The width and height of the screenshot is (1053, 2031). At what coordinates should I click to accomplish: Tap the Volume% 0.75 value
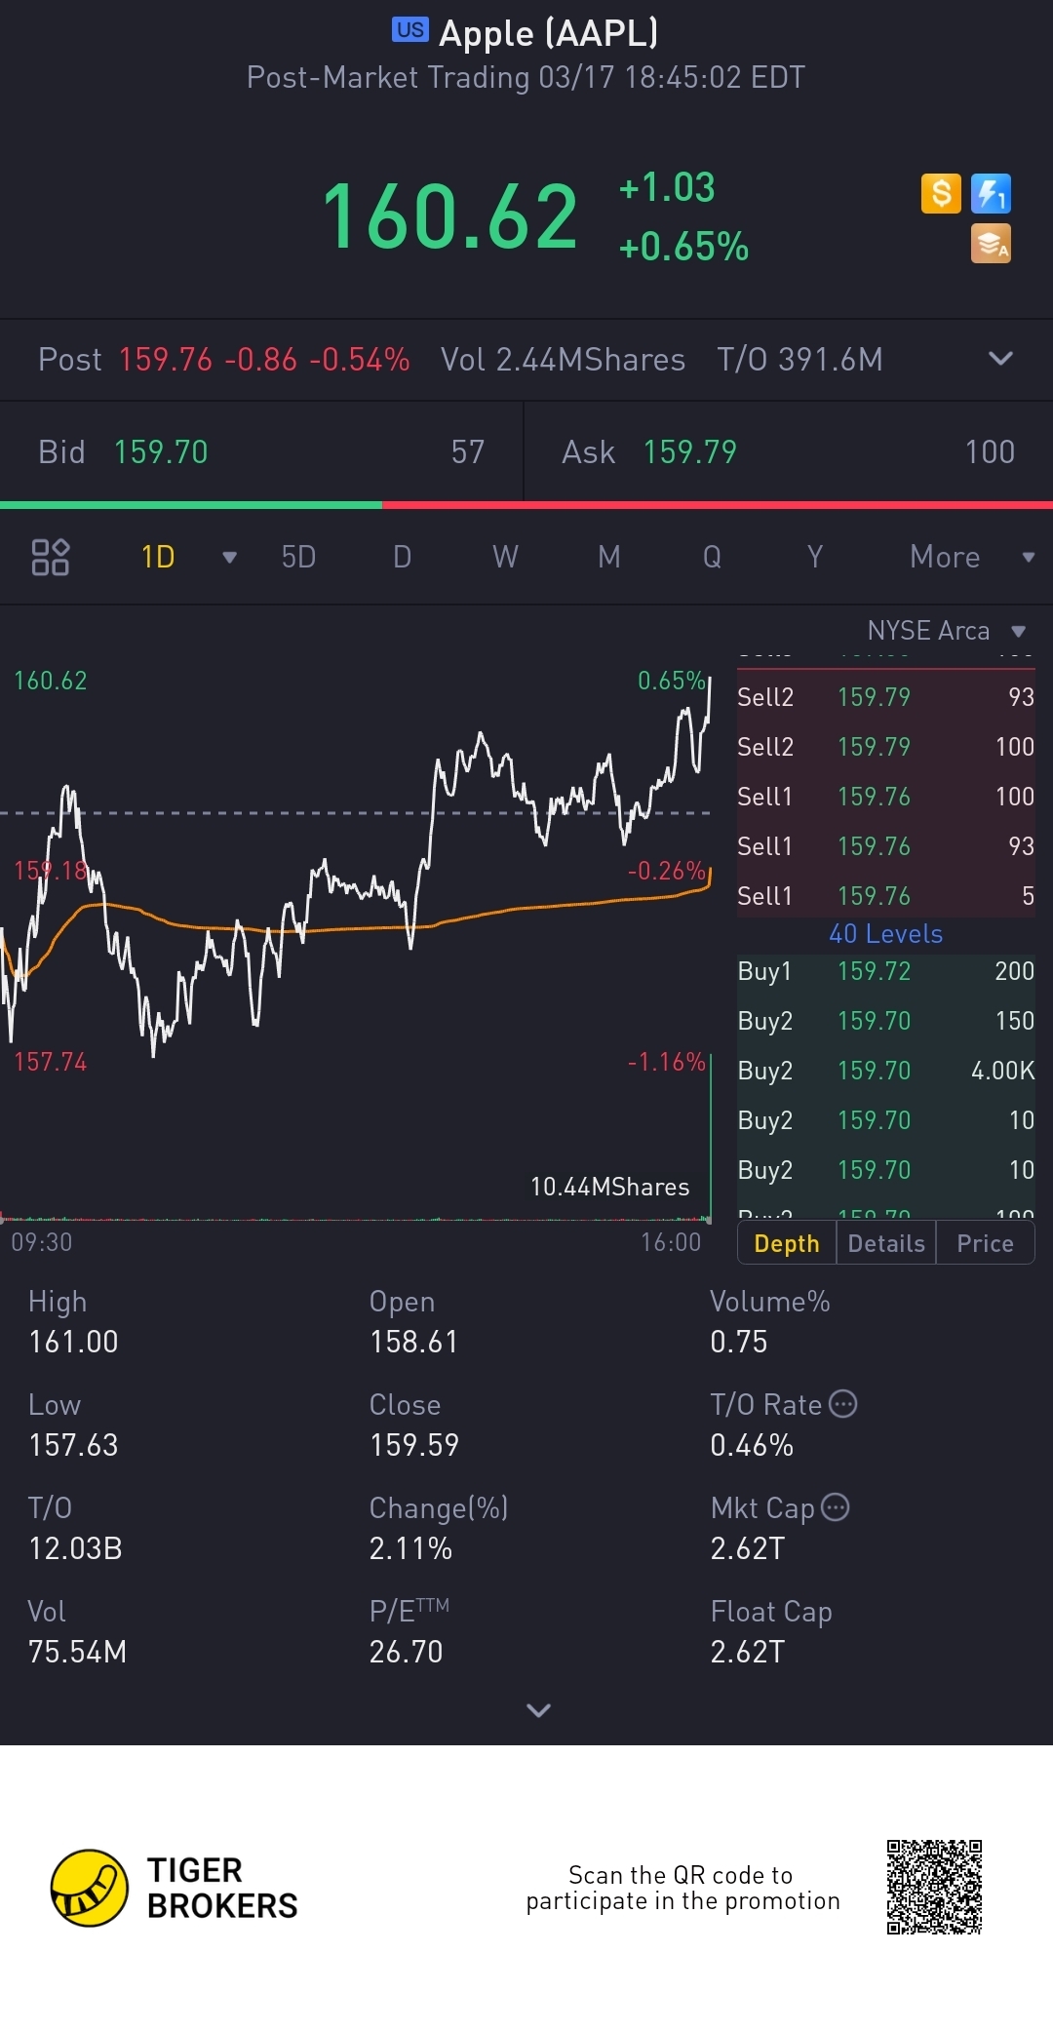tap(738, 1342)
